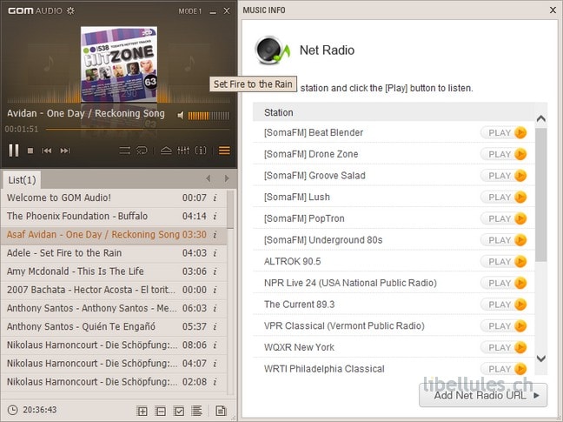Image resolution: width=563 pixels, height=422 pixels.
Task: Play the ALTROK 90.5 station
Action: click(504, 262)
